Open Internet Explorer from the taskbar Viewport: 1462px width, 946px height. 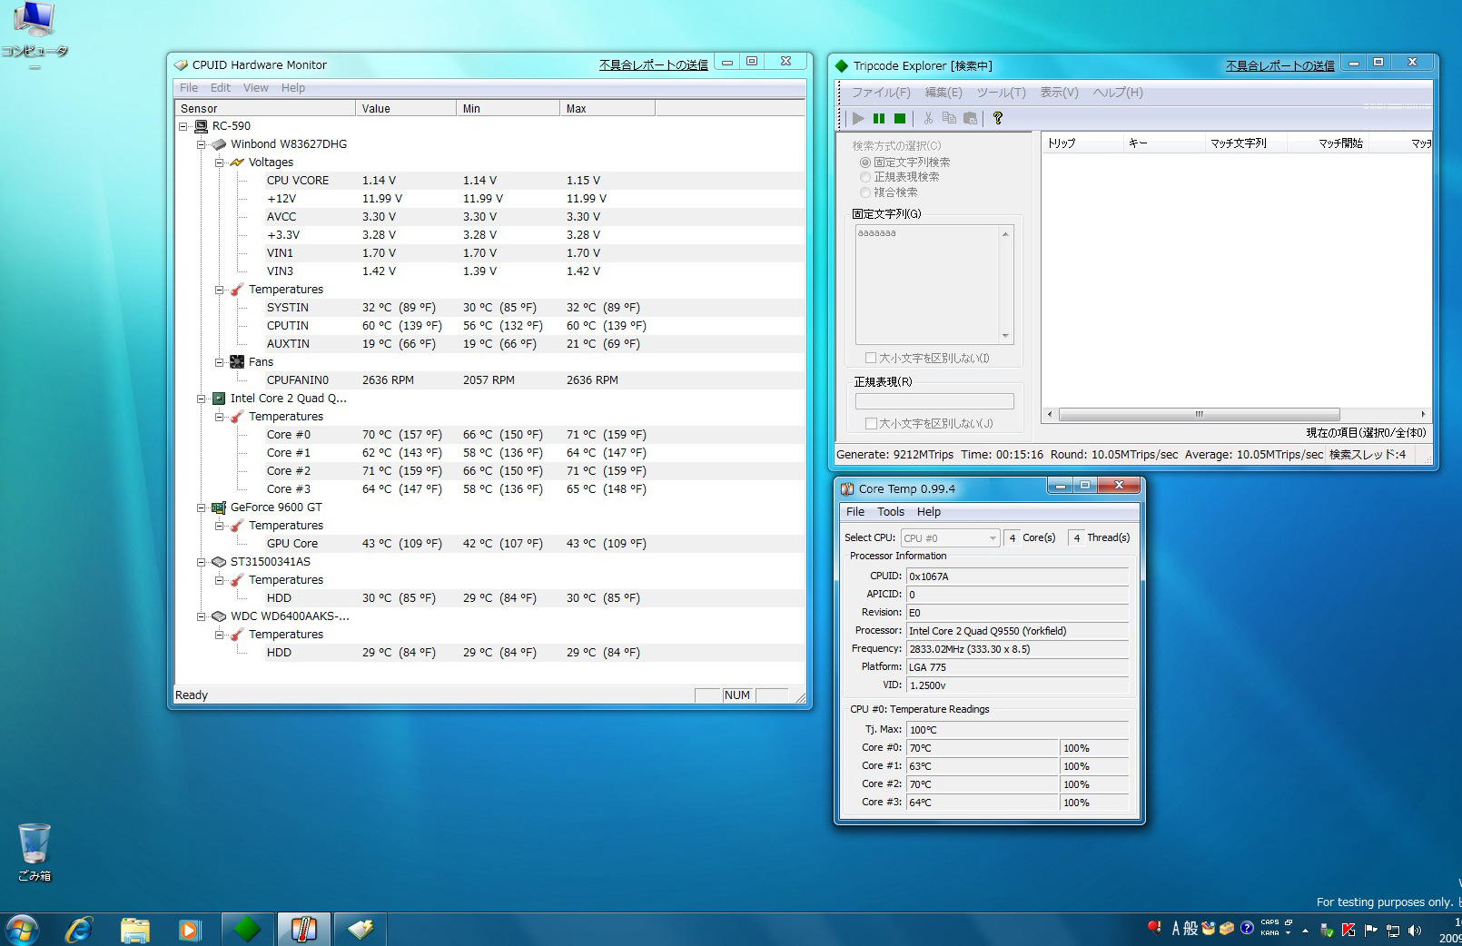click(79, 929)
